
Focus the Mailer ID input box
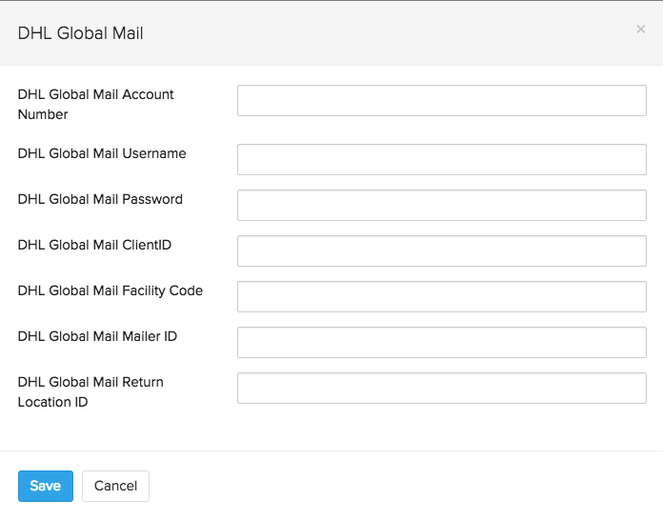[441, 343]
